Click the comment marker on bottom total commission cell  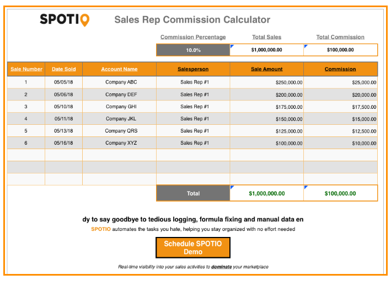tap(306, 187)
